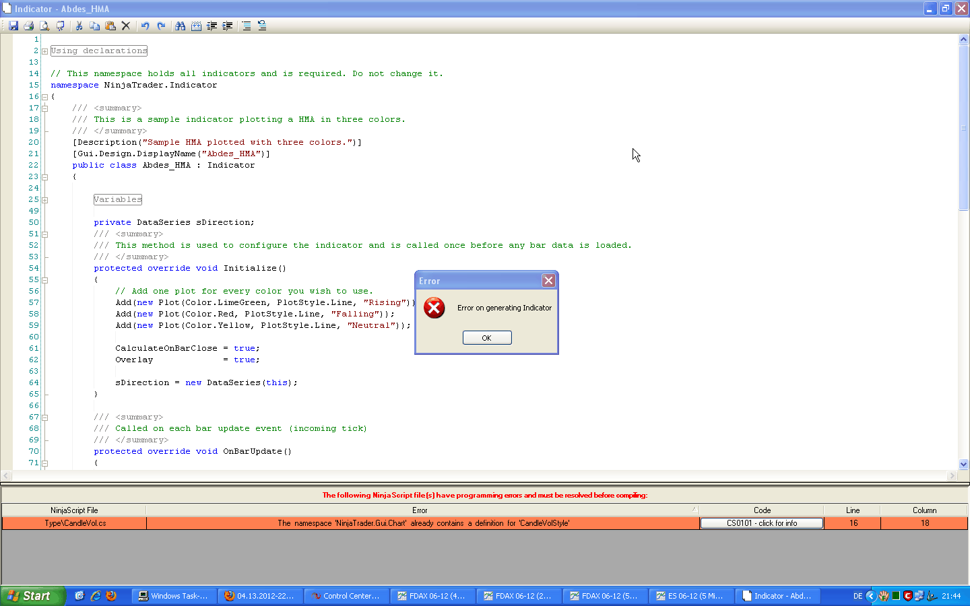Click the uncomment selected lines icon

(262, 26)
